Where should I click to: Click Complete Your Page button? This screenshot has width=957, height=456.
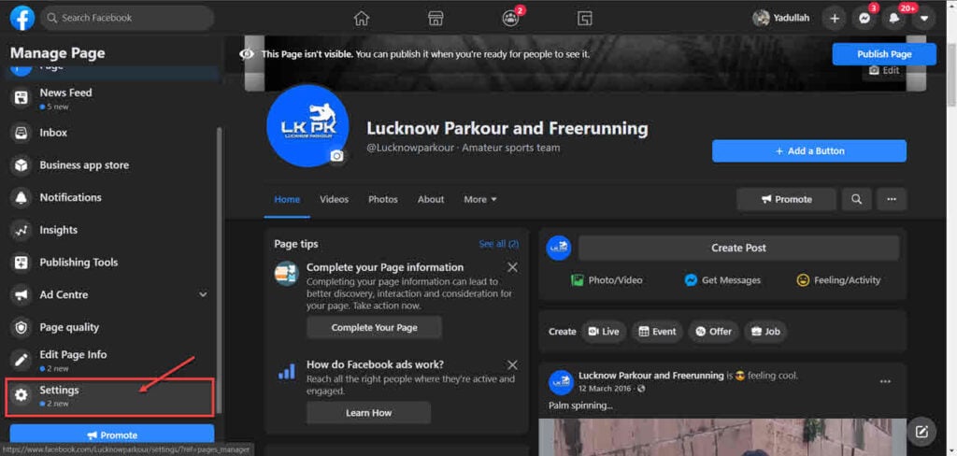click(x=374, y=327)
